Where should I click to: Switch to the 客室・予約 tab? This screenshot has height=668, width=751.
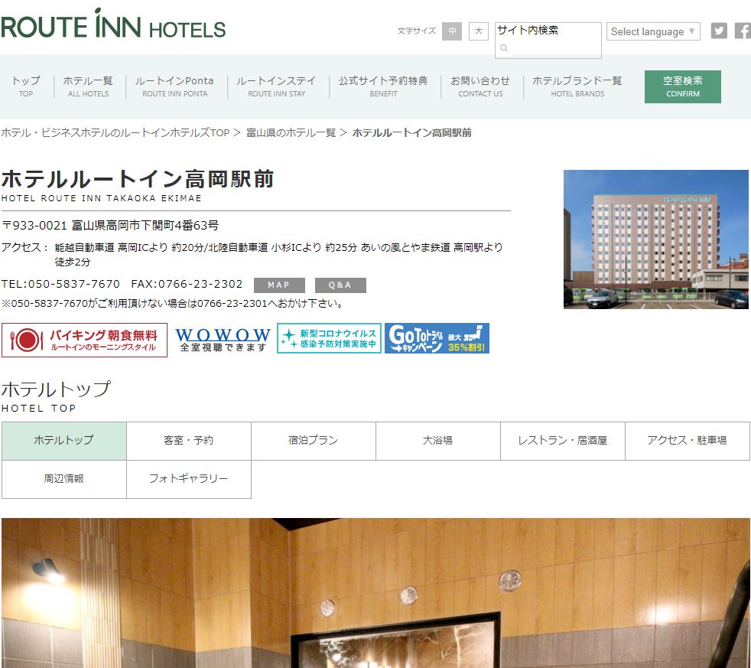pos(189,441)
